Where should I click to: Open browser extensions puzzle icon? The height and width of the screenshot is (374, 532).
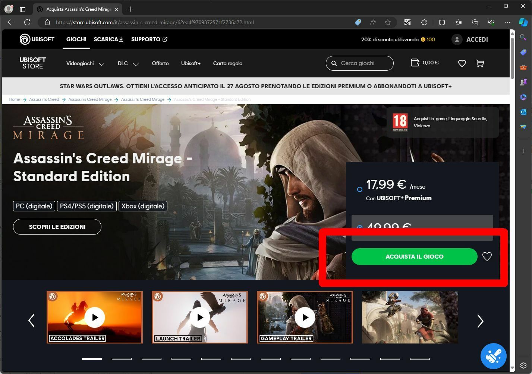[x=424, y=22]
